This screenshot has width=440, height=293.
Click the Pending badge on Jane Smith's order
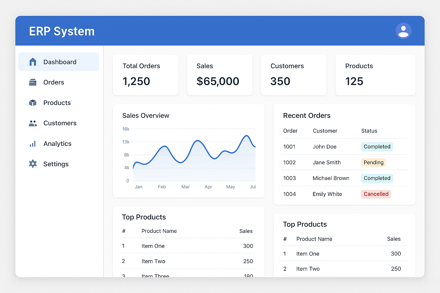[x=373, y=162]
